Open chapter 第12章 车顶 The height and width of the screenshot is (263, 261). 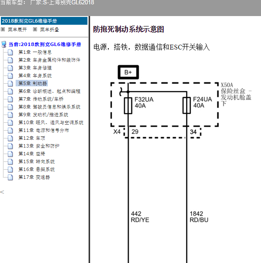pyautogui.click(x=32, y=138)
